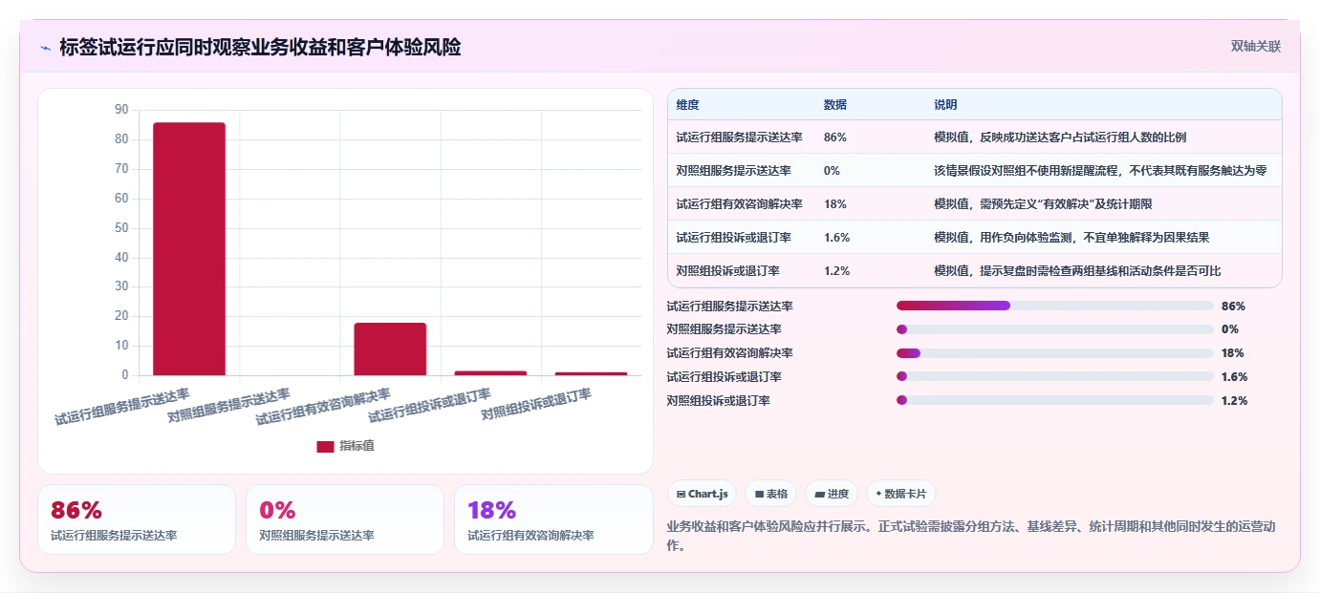Click the x-axis label 对照组投诉或退订率

point(536,405)
